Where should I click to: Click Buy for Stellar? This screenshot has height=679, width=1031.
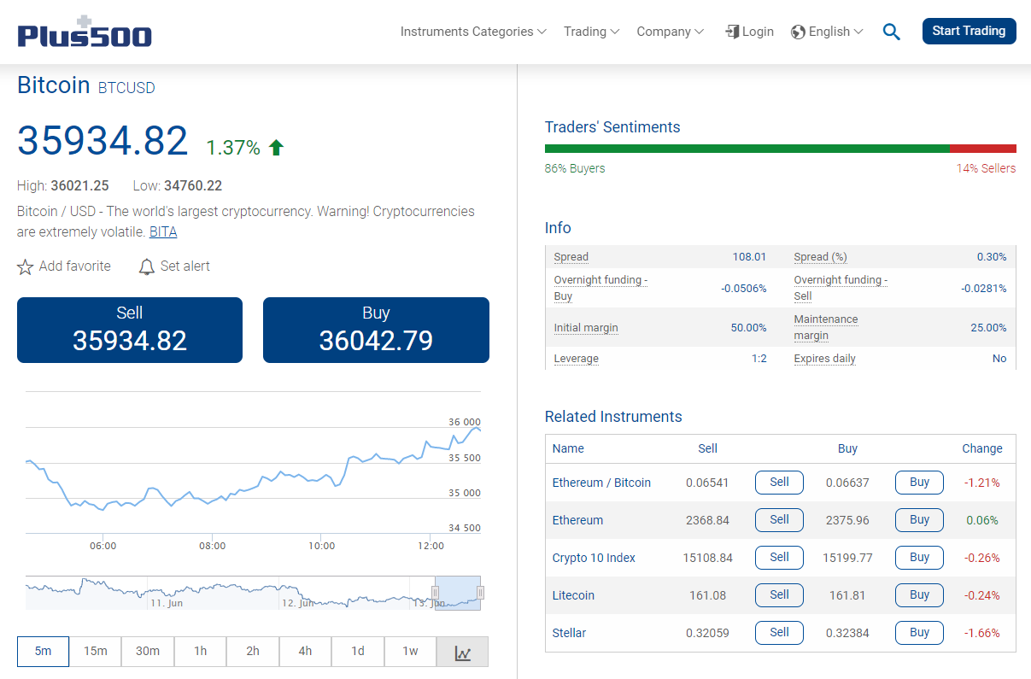tap(919, 632)
